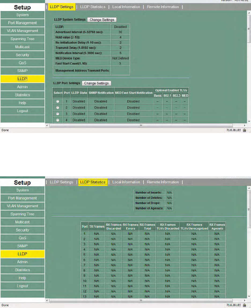
Task: Open VLAN Management in upper sidebar
Action: coord(23,31)
